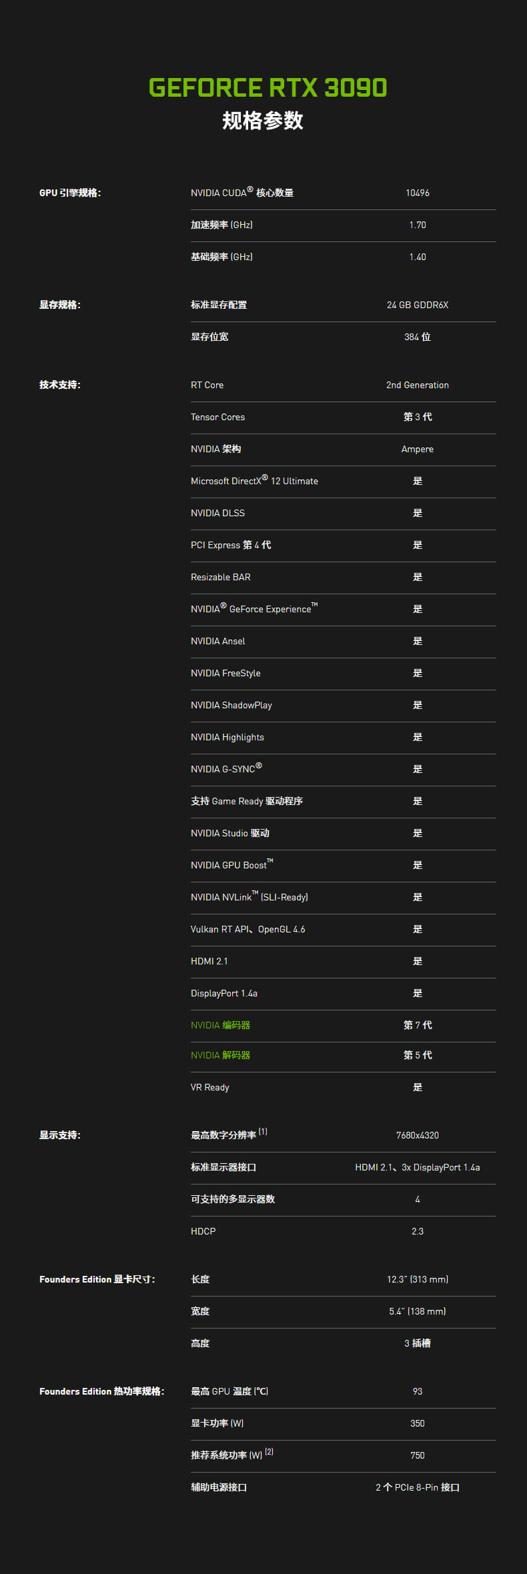The height and width of the screenshot is (1574, 527).
Task: Click the VR Ready row label
Action: click(x=209, y=1087)
